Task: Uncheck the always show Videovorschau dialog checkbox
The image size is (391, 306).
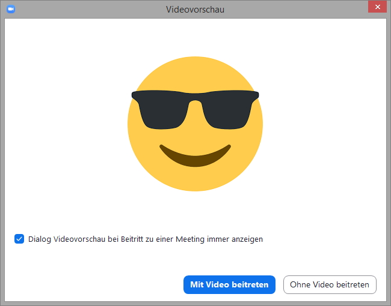Action: point(19,239)
